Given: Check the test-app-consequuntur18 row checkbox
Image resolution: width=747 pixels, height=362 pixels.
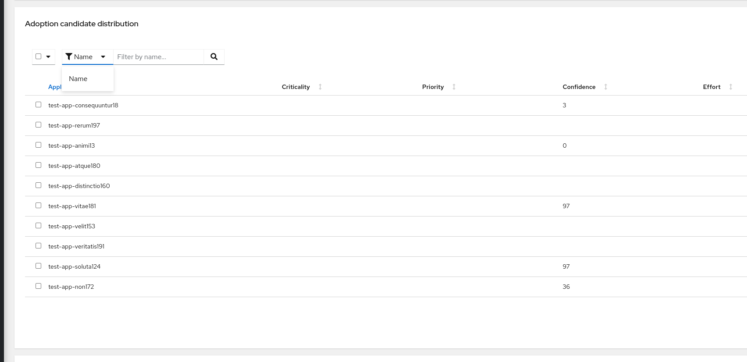Looking at the screenshot, I should point(39,105).
